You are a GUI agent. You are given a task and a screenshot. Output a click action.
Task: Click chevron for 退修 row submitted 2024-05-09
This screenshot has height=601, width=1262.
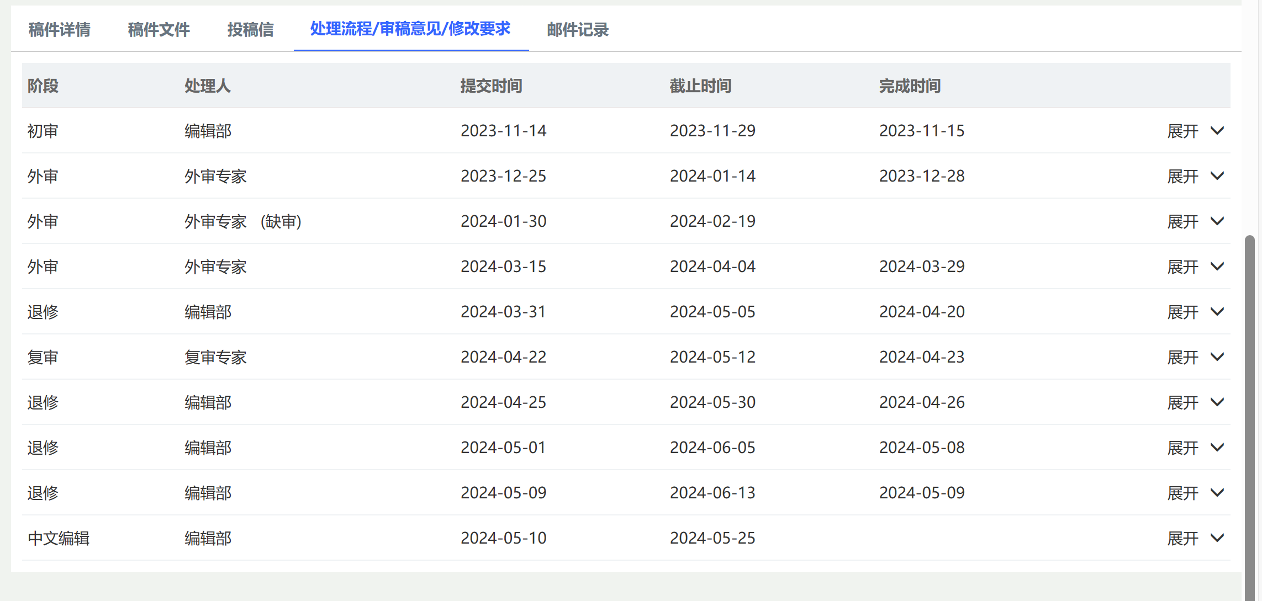point(1217,493)
